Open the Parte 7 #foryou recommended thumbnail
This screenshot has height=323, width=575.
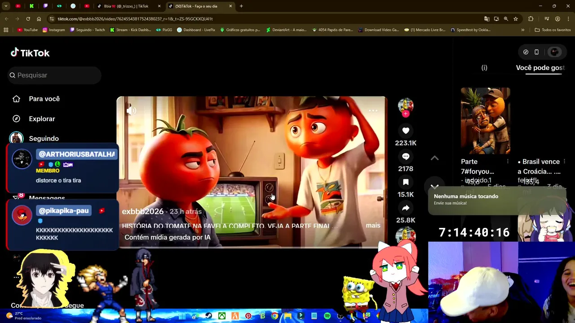pyautogui.click(x=486, y=121)
